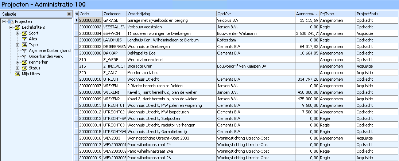The width and height of the screenshot is (399, 161).
Task: Click the Rotterdam client cell
Action: pyautogui.click(x=256, y=40)
